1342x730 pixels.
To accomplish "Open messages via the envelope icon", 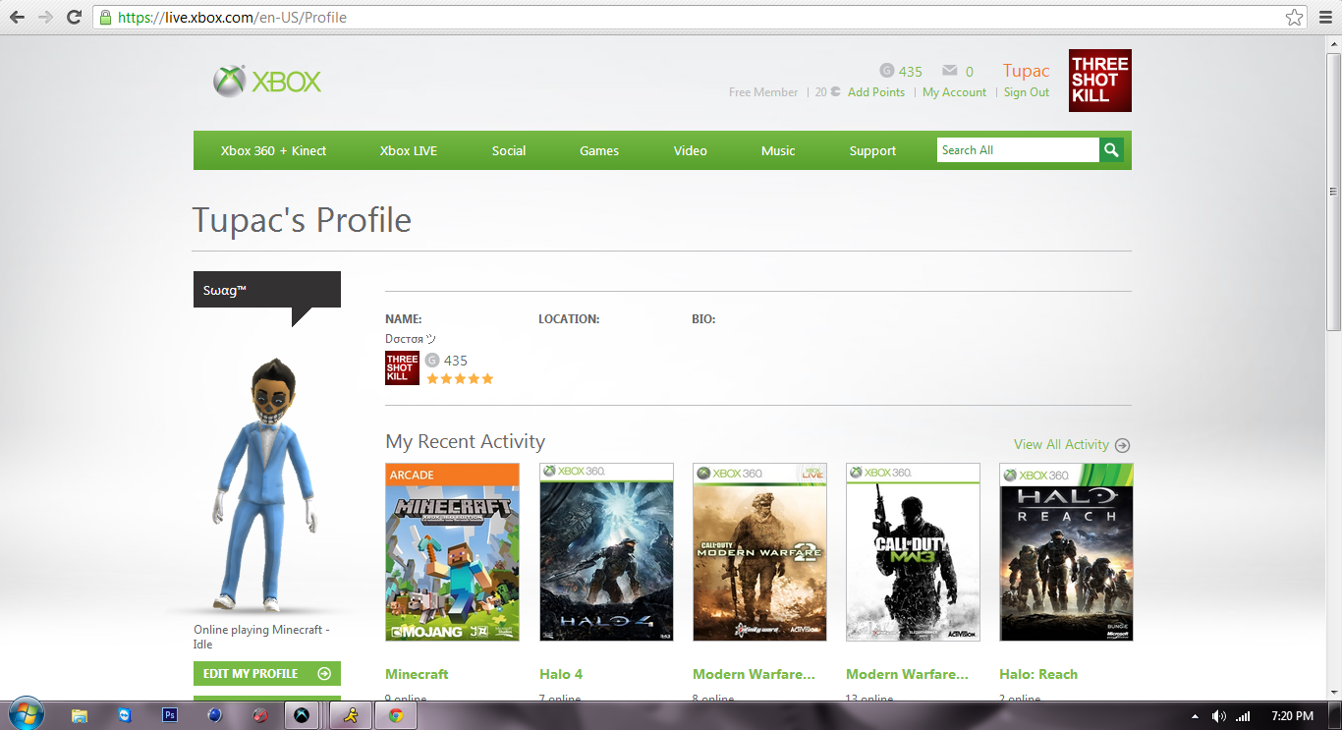I will pos(949,71).
